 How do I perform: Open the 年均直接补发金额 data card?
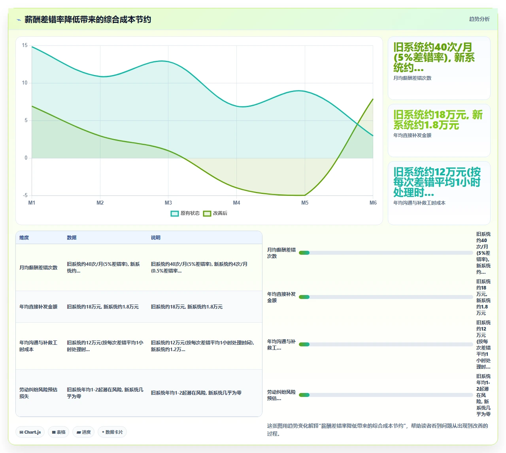coord(439,131)
